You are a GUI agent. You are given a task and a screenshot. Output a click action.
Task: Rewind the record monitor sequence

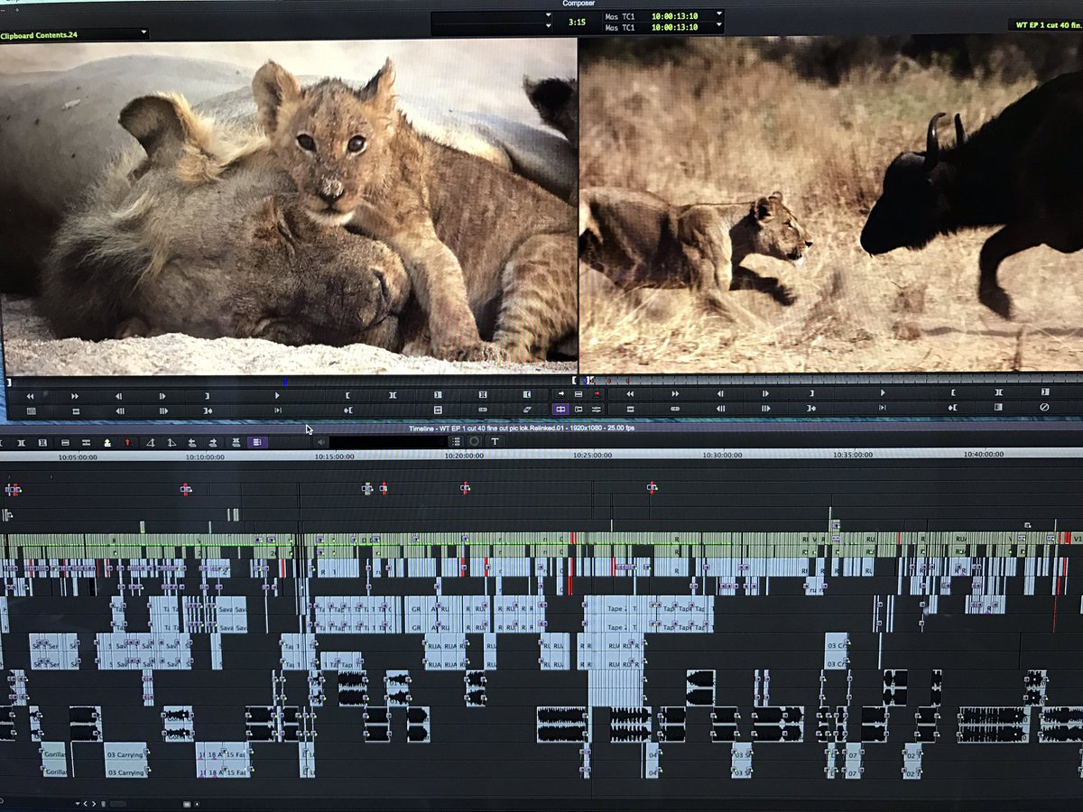630,393
